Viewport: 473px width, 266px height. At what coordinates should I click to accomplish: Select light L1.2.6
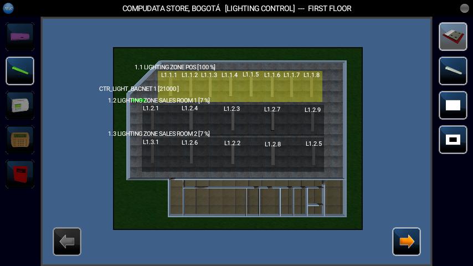point(190,142)
